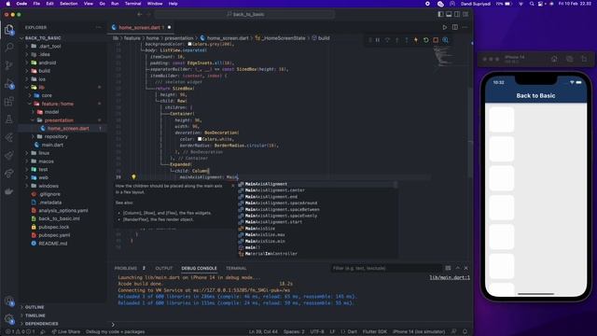Open Source Control view in activity bar
This screenshot has width=597, height=336.
click(9, 65)
